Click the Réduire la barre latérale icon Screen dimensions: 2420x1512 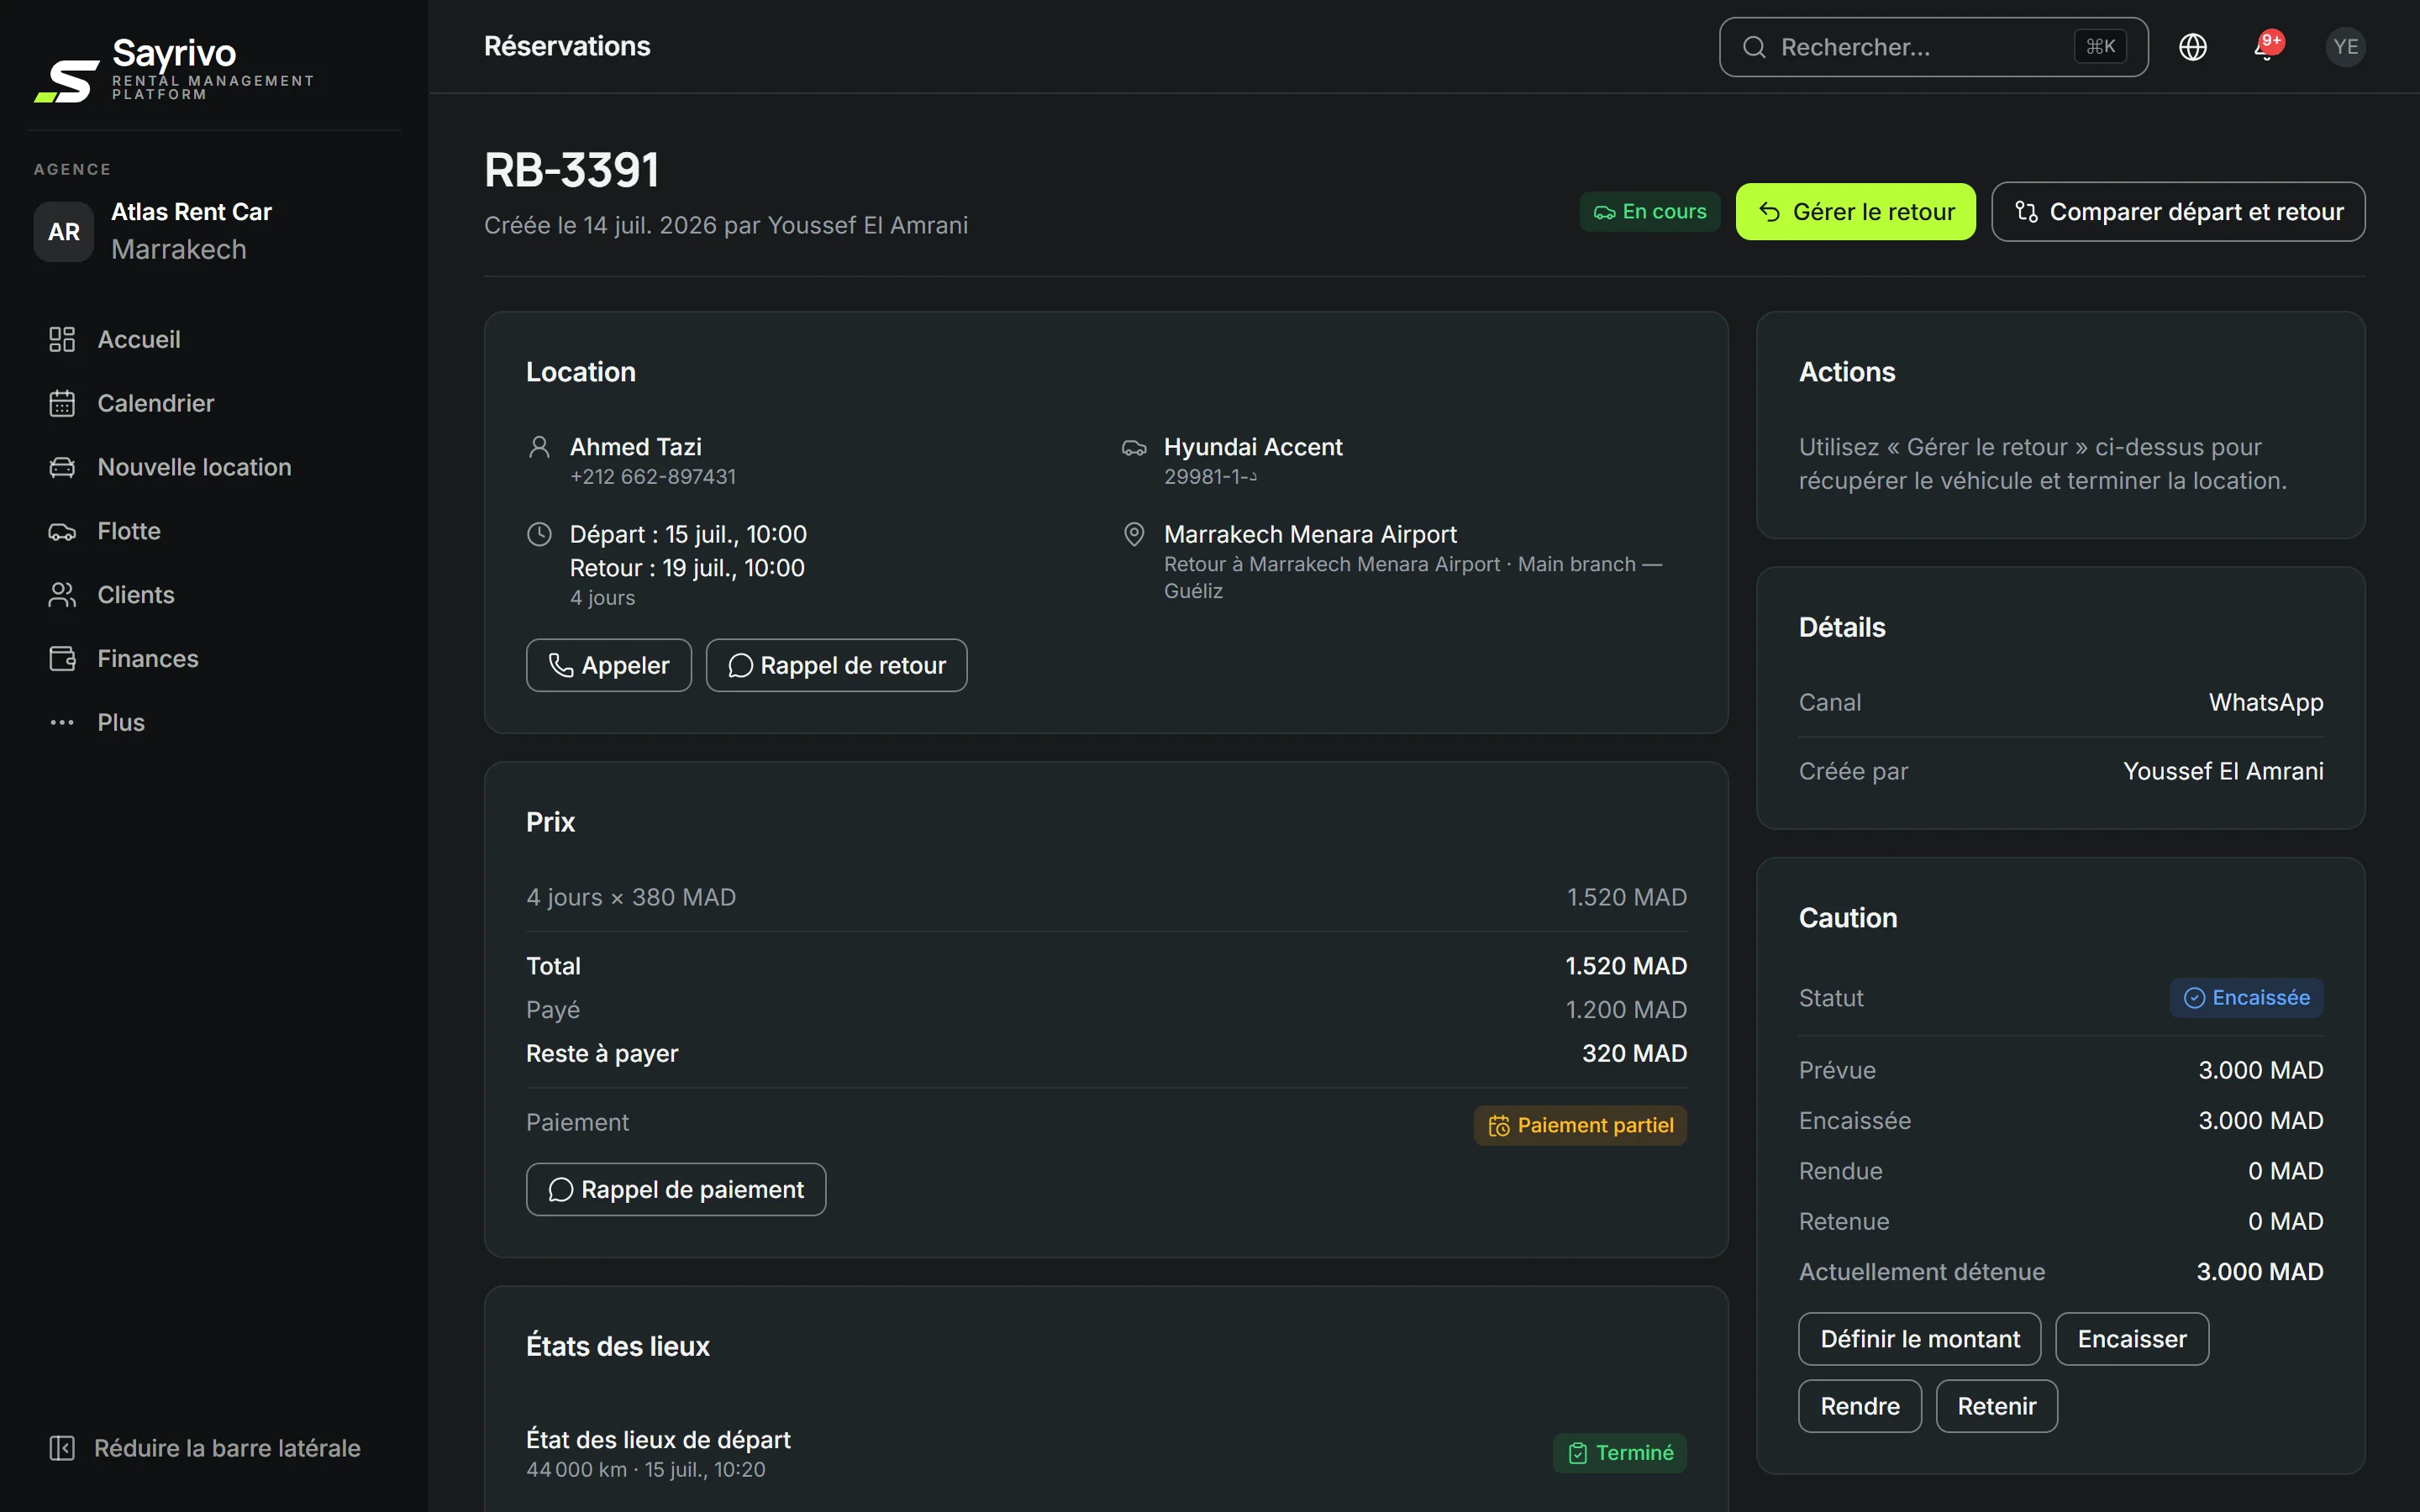pyautogui.click(x=62, y=1448)
